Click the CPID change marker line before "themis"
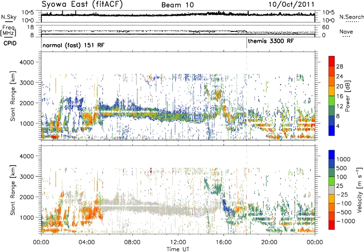The height and width of the screenshot is (252, 364). tap(247, 43)
